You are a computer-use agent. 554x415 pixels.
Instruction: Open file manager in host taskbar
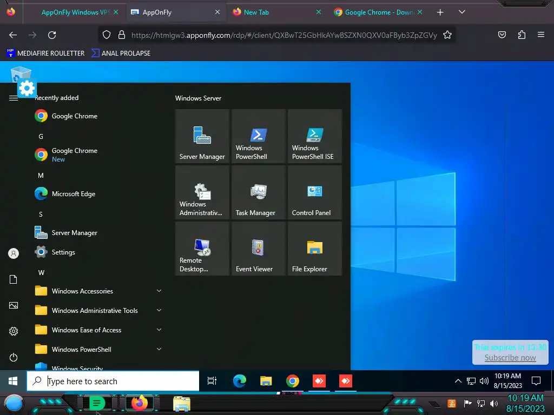point(182,404)
